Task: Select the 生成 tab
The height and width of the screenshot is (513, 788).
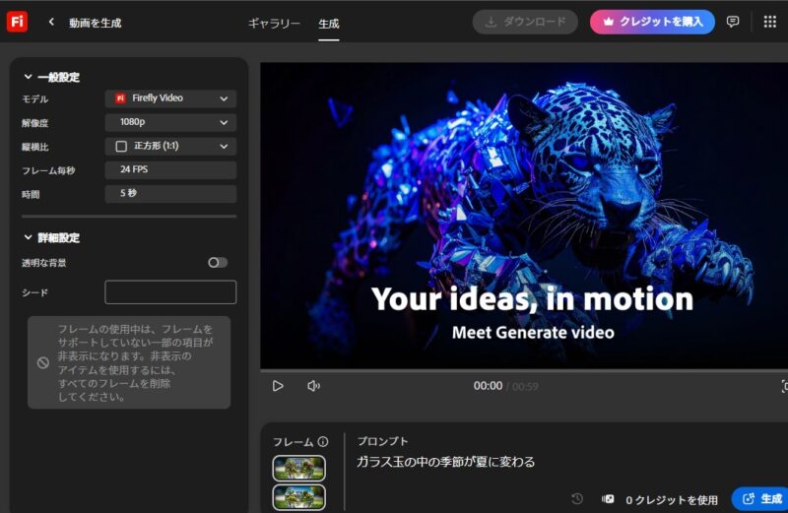Action: pyautogui.click(x=329, y=23)
